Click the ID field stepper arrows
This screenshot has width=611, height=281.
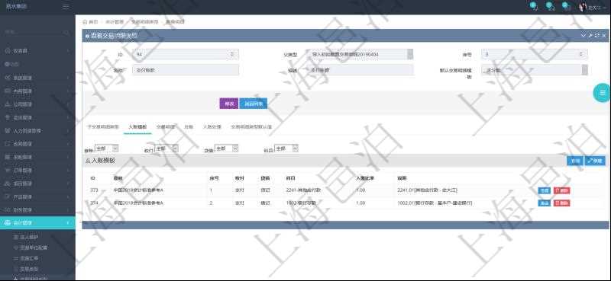pyautogui.click(x=232, y=54)
